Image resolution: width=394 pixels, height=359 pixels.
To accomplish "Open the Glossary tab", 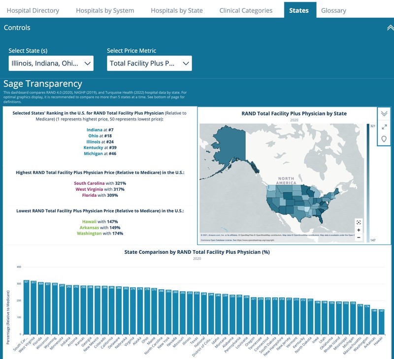I will pyautogui.click(x=333, y=10).
